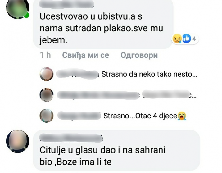Viewport: 222px width, 173px height.
Task: Expand the reply 'Strasno da neko tako nesto...'
Action: (149, 74)
